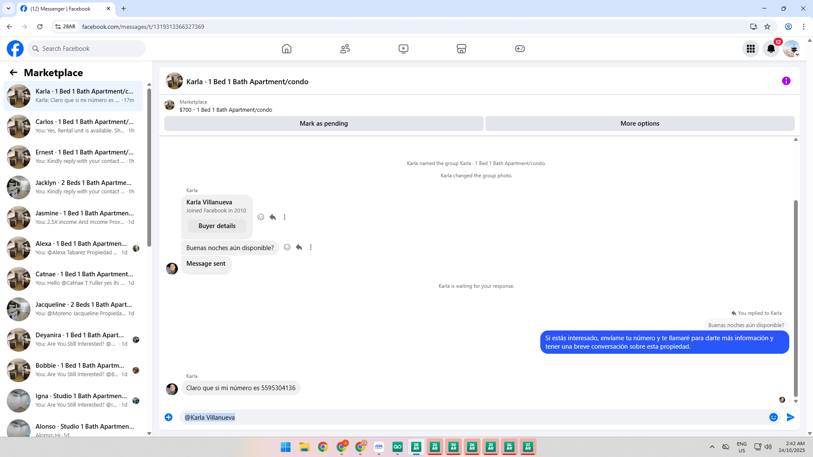Screen dimensions: 813x457
Task: Click the browser back arrow
Action: 9,27
